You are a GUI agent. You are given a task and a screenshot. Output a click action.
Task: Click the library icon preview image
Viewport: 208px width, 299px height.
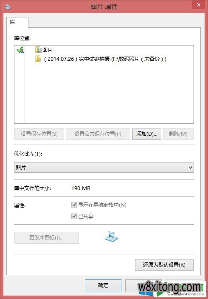112,236
